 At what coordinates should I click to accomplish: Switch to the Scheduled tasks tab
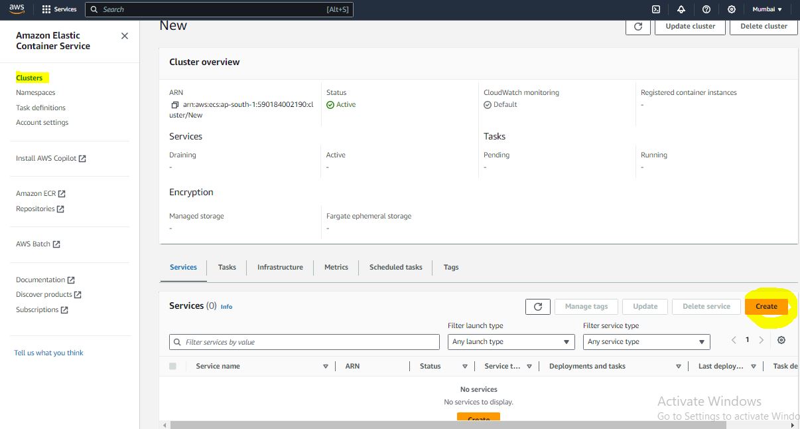395,267
